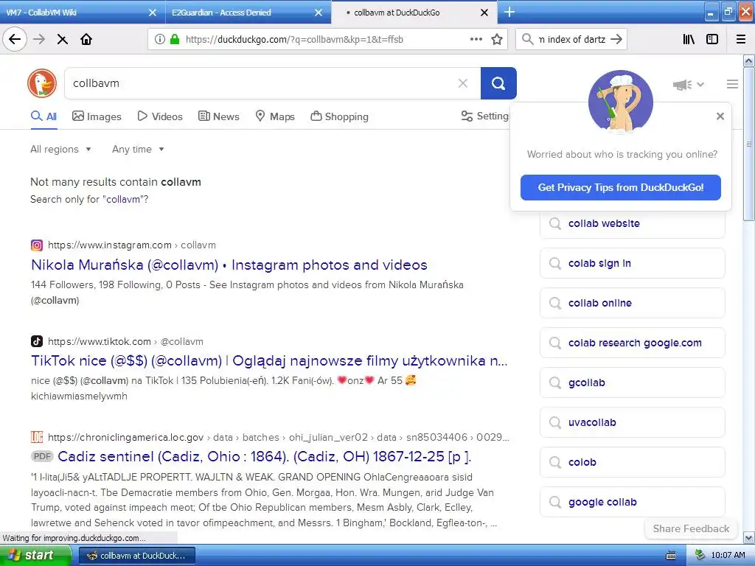755x566 pixels.
Task: Open a new tab with plus button
Action: coord(509,12)
